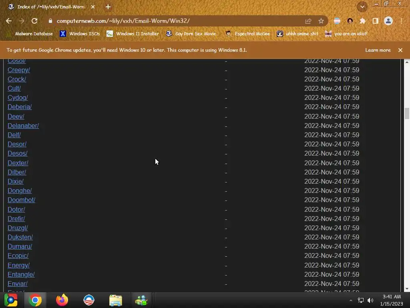This screenshot has width=410, height=308.
Task: Click the striped flag extension icon
Action: 337,21
